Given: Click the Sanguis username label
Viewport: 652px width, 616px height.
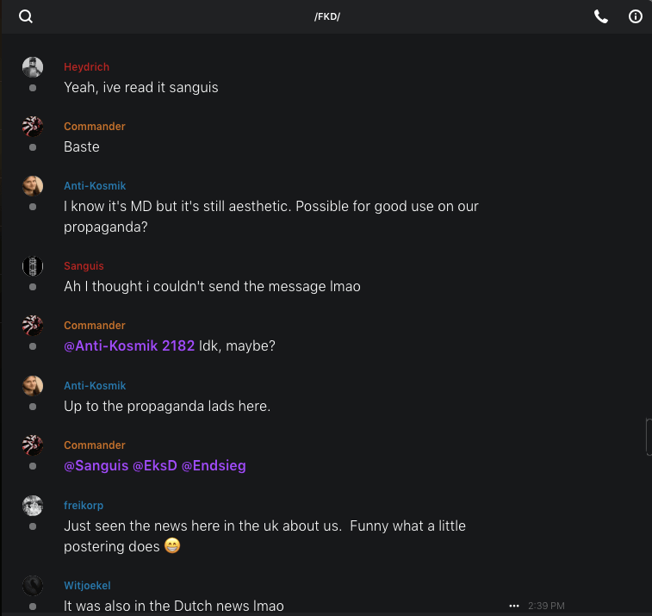Looking at the screenshot, I should (x=84, y=266).
